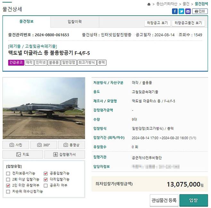Image resolution: width=211 pixels, height=208 pixels.
Task: Open 동영상 video viewer
Action: click(x=72, y=145)
